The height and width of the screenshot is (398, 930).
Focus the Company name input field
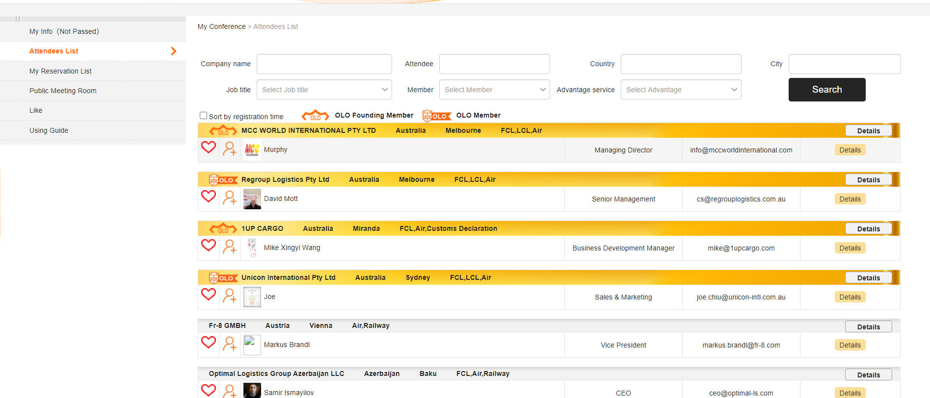324,64
